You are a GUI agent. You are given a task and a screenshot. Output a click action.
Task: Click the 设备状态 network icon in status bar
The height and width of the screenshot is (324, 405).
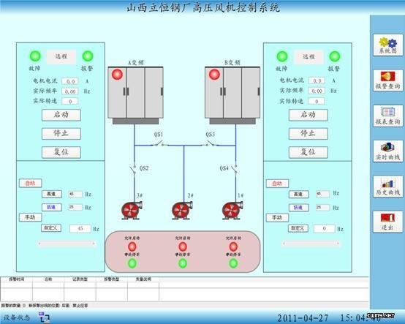[x=44, y=317]
